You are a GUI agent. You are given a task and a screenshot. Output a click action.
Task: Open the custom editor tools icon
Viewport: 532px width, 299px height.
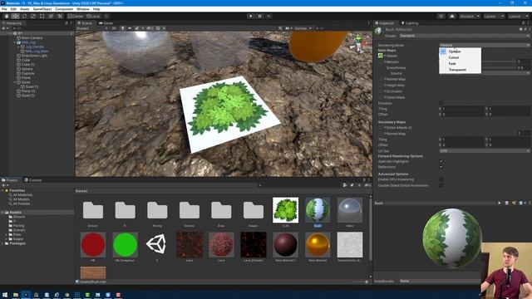pyautogui.click(x=60, y=16)
